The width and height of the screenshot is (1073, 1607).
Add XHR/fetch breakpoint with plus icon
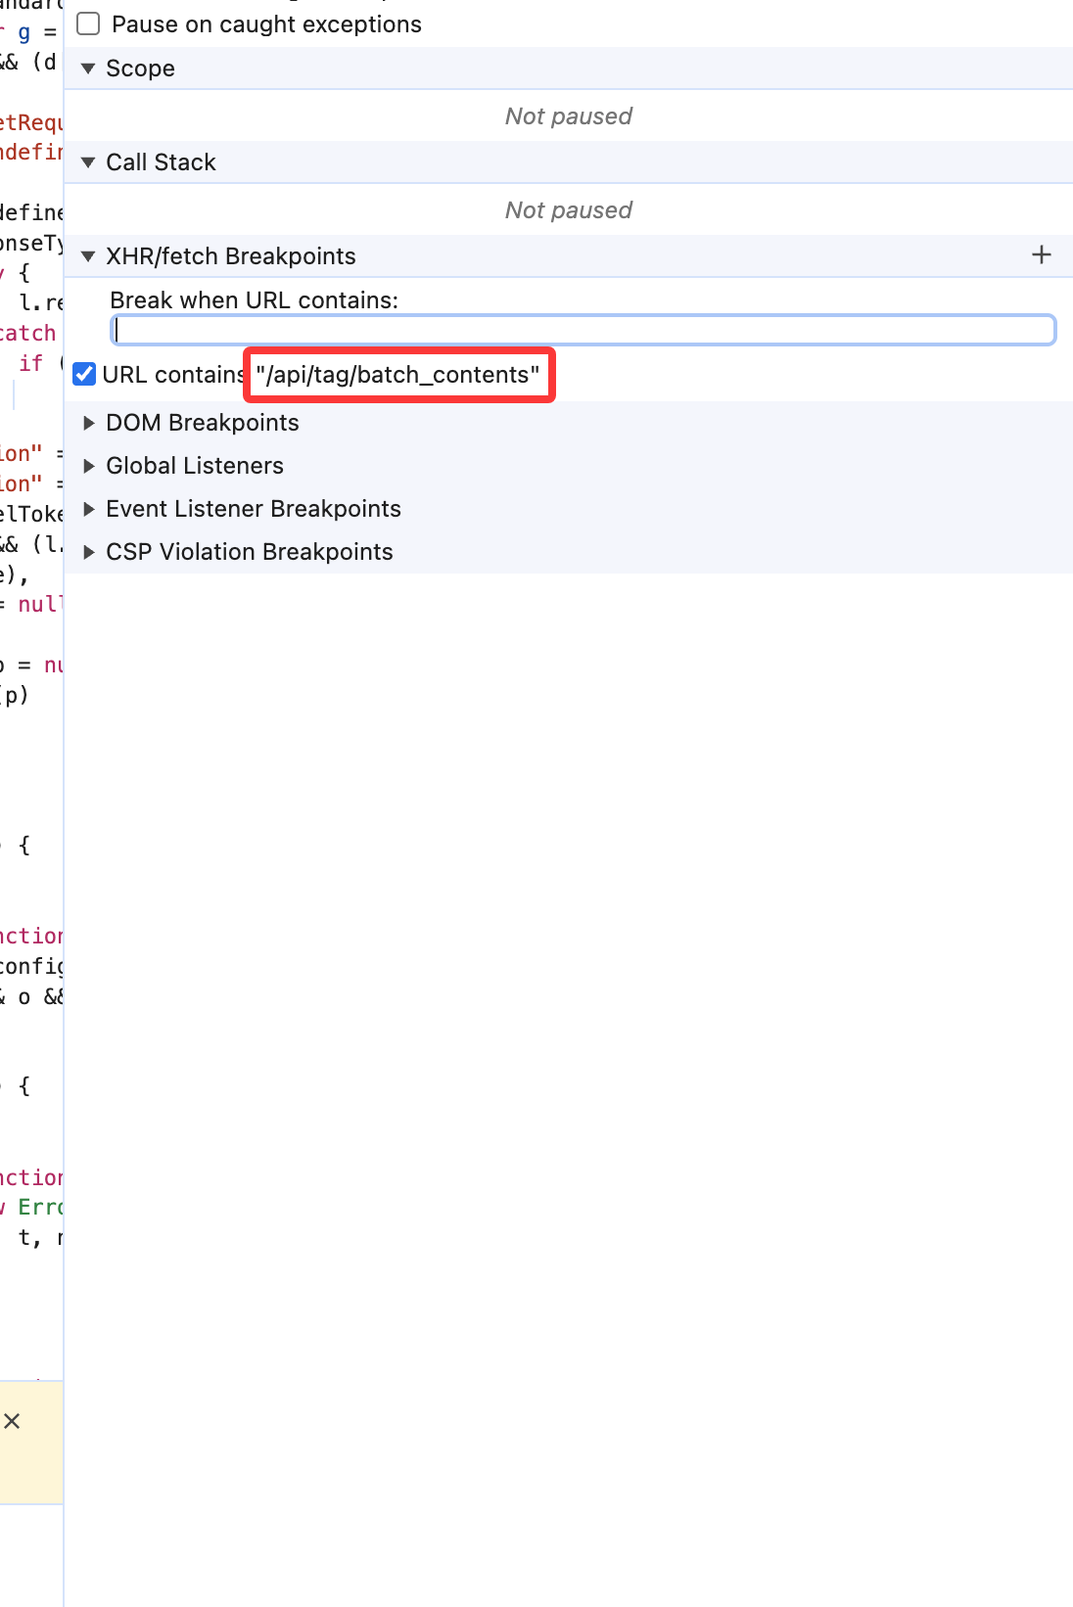[1042, 255]
